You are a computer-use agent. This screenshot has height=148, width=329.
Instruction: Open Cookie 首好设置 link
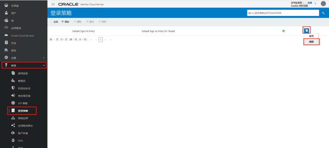(x=299, y=6)
